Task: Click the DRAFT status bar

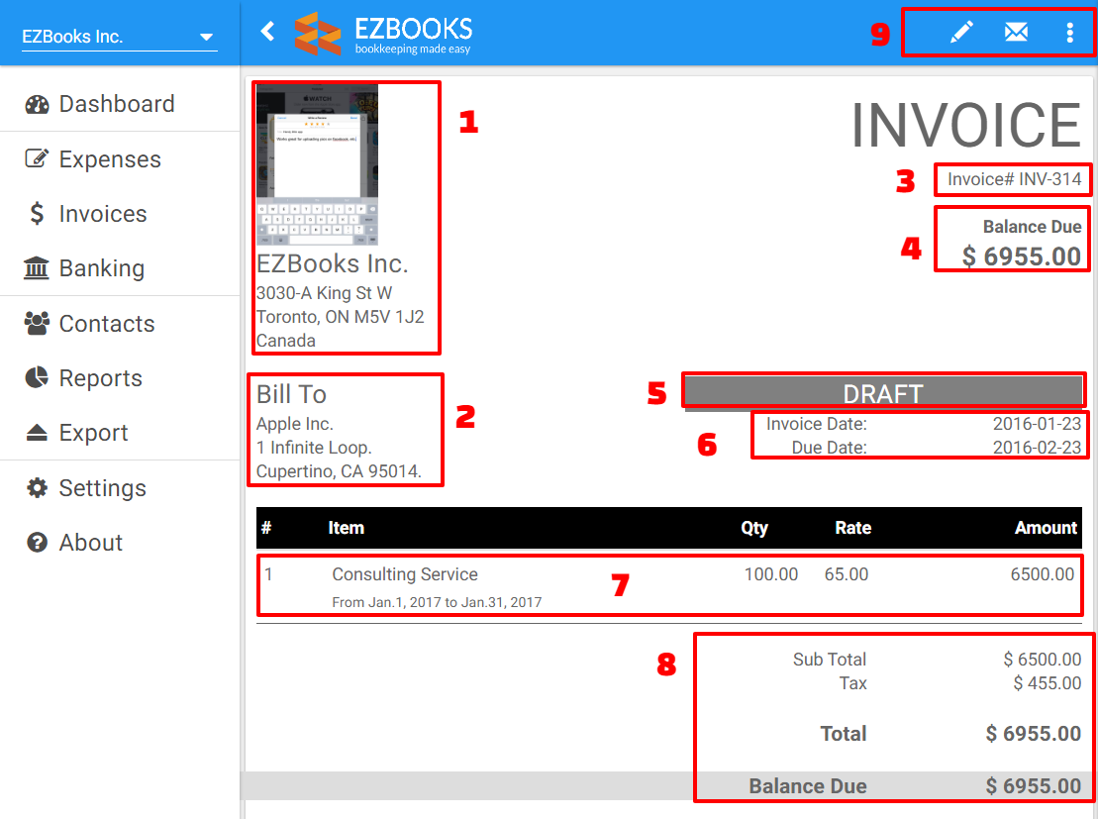Action: (884, 392)
